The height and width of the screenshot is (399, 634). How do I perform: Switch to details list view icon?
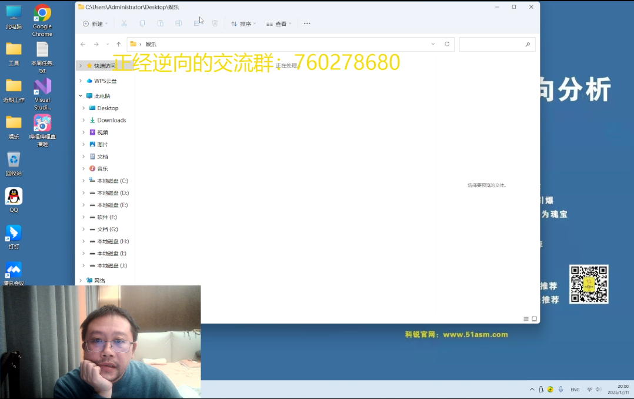click(x=526, y=319)
